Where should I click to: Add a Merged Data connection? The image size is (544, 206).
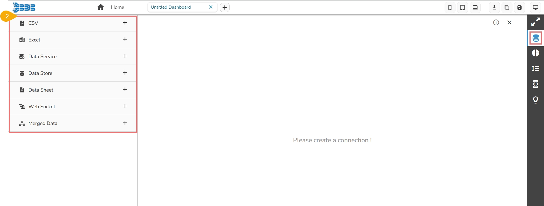125,123
